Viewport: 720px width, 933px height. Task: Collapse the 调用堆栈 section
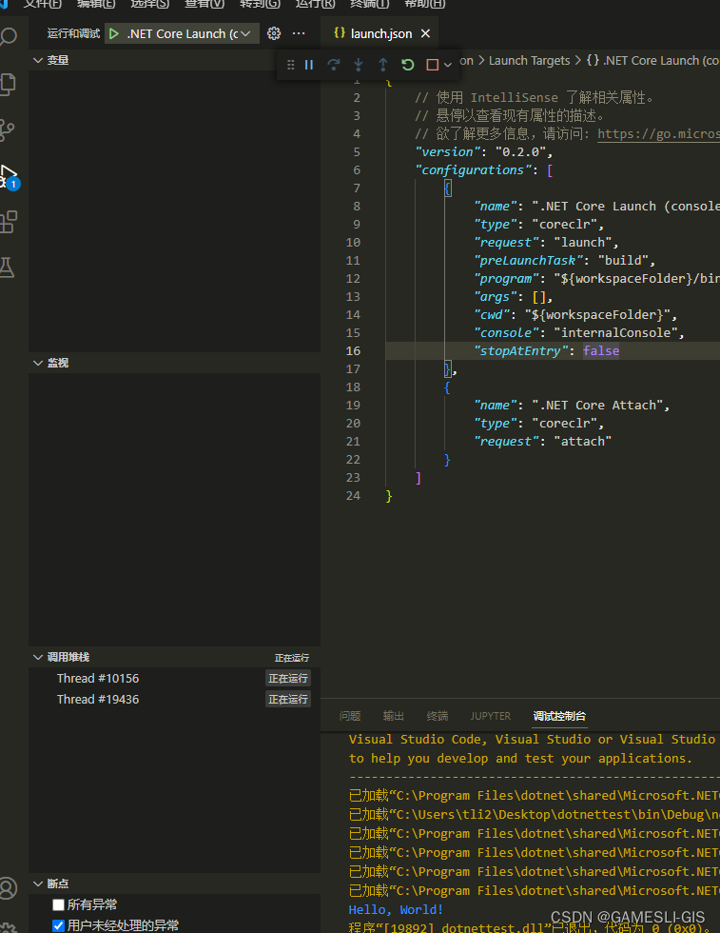coord(38,657)
